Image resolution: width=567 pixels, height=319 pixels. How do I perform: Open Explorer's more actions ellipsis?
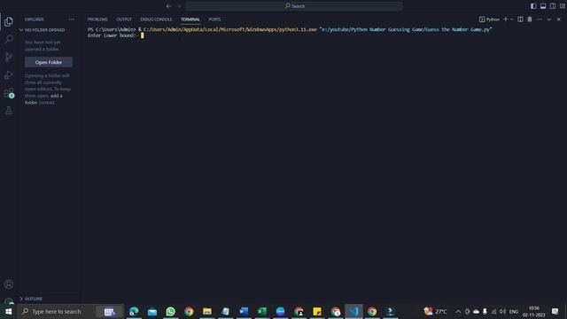(72, 19)
